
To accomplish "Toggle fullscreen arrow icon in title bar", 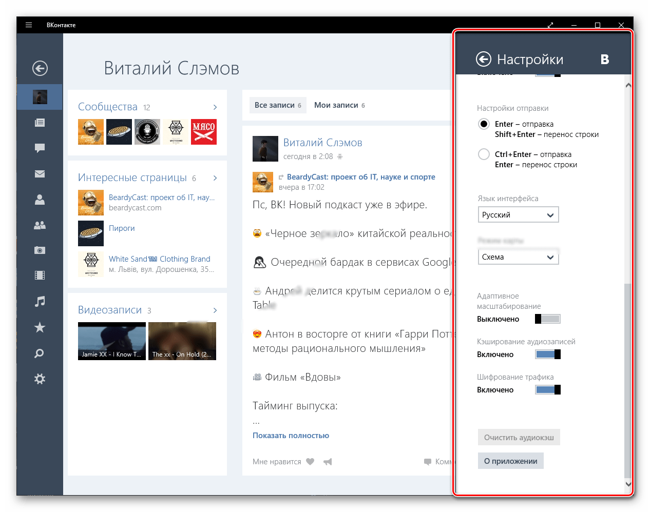I will pos(550,25).
